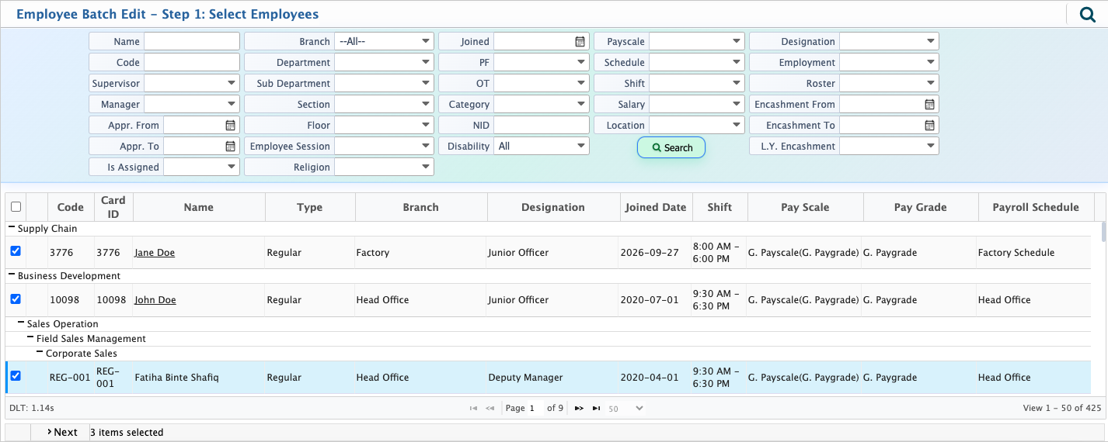
Task: Focus the Code filter input
Action: coord(192,62)
